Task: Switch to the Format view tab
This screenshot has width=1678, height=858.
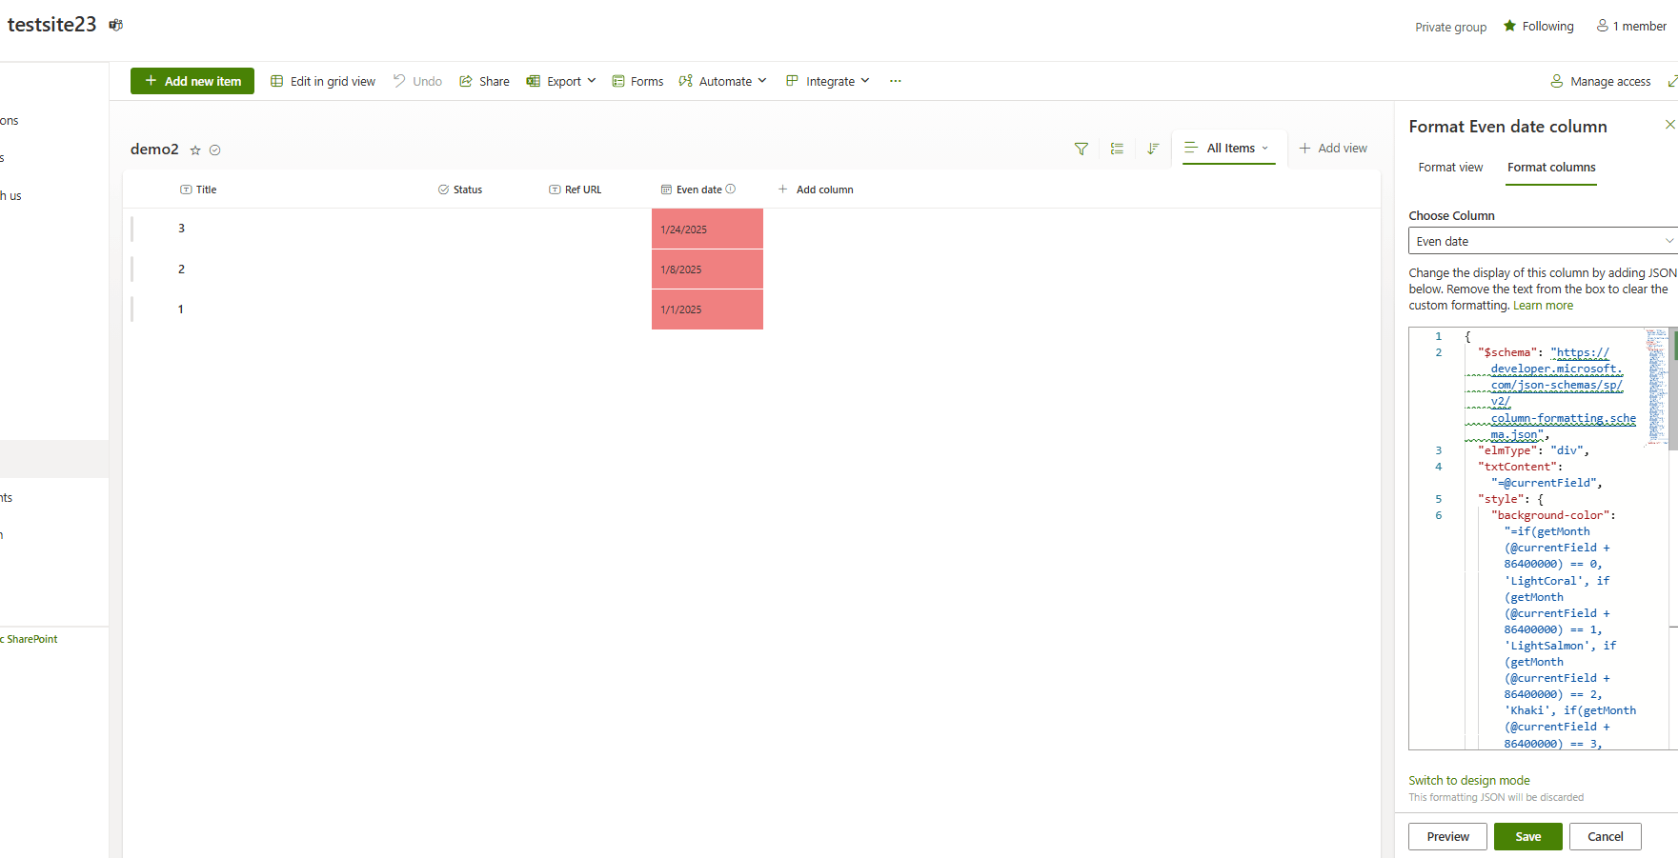Action: coord(1450,168)
